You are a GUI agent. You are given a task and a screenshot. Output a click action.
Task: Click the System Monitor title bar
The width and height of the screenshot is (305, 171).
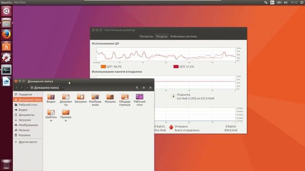[168, 30]
